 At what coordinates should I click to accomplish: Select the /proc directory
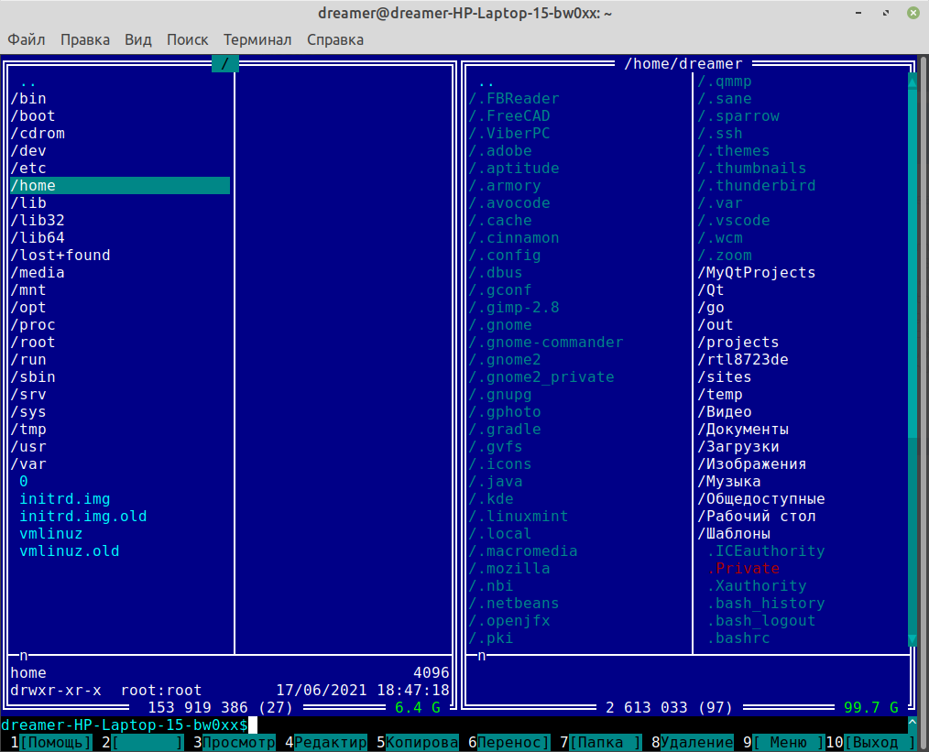pos(33,324)
